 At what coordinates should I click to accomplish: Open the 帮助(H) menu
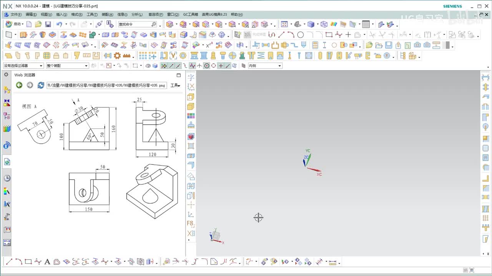tap(237, 15)
